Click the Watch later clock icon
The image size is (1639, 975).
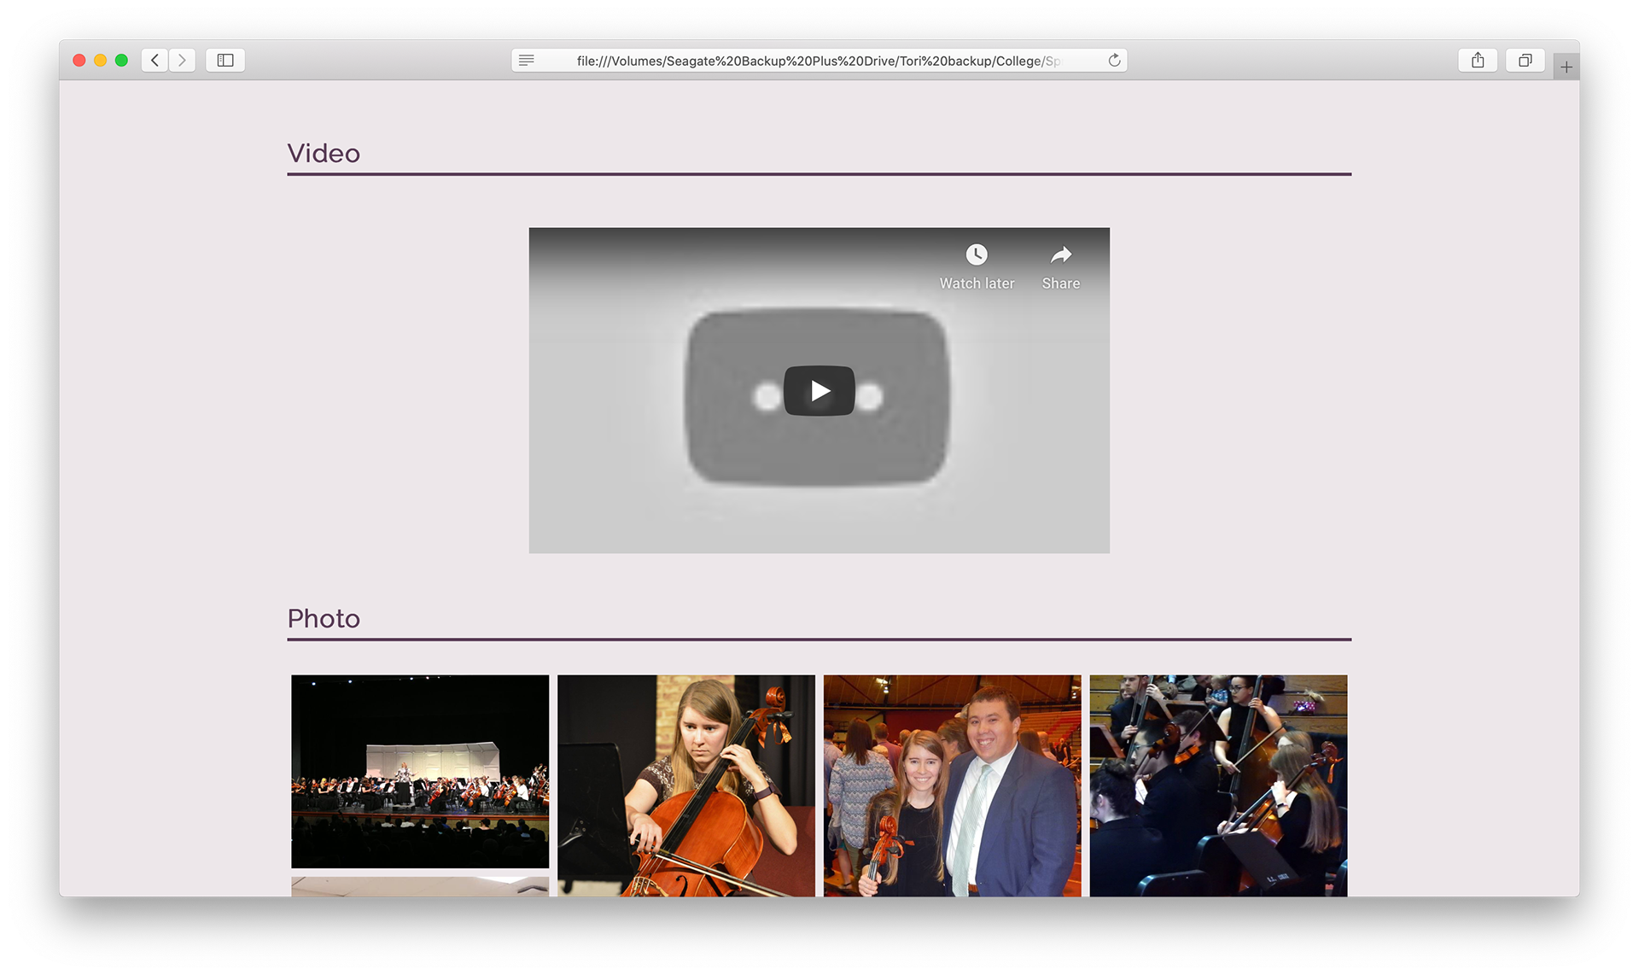tap(977, 254)
